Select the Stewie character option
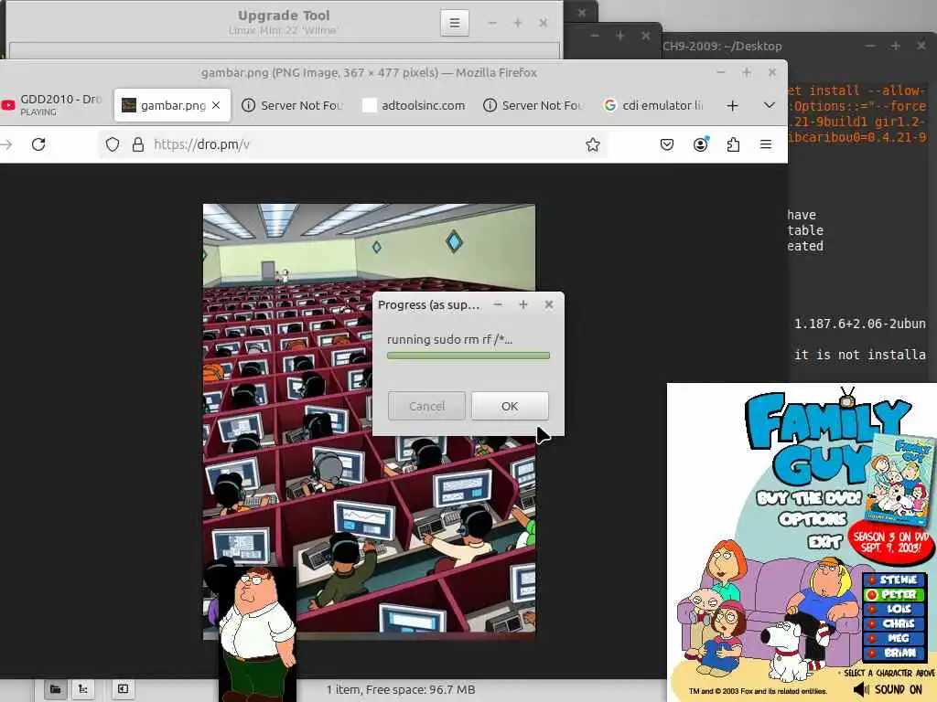The image size is (937, 702). [x=893, y=580]
